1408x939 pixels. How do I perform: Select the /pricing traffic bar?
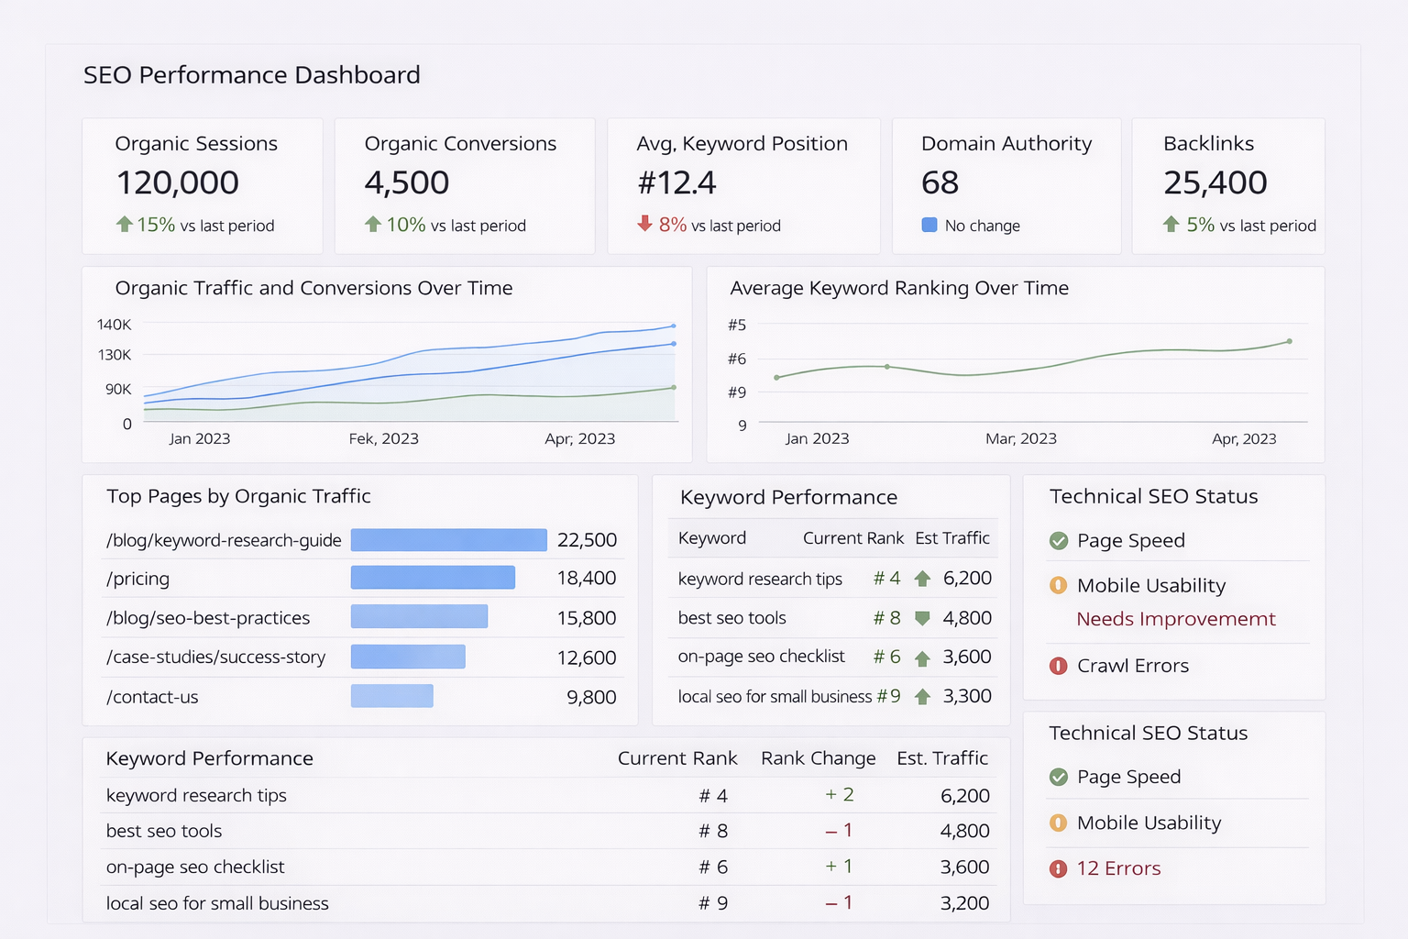click(x=433, y=578)
